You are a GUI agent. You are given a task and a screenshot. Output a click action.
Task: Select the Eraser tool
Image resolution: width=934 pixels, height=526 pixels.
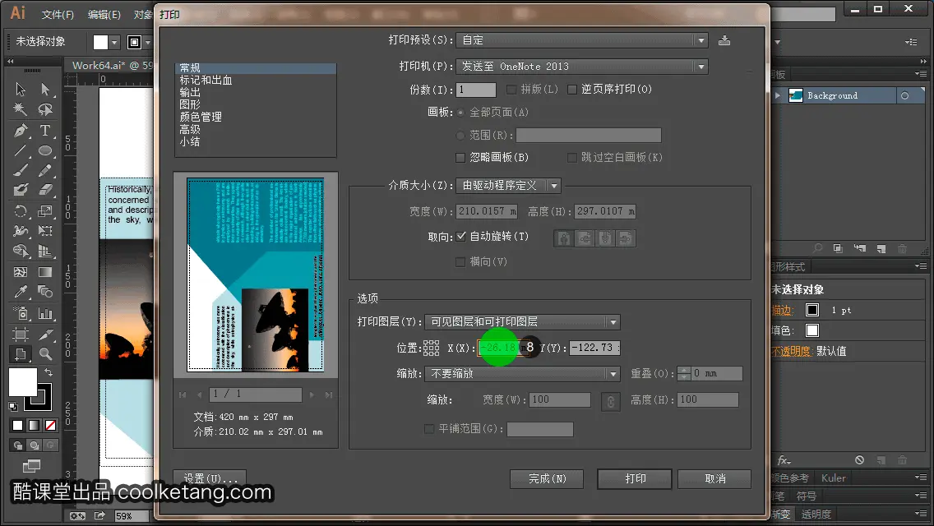45,190
